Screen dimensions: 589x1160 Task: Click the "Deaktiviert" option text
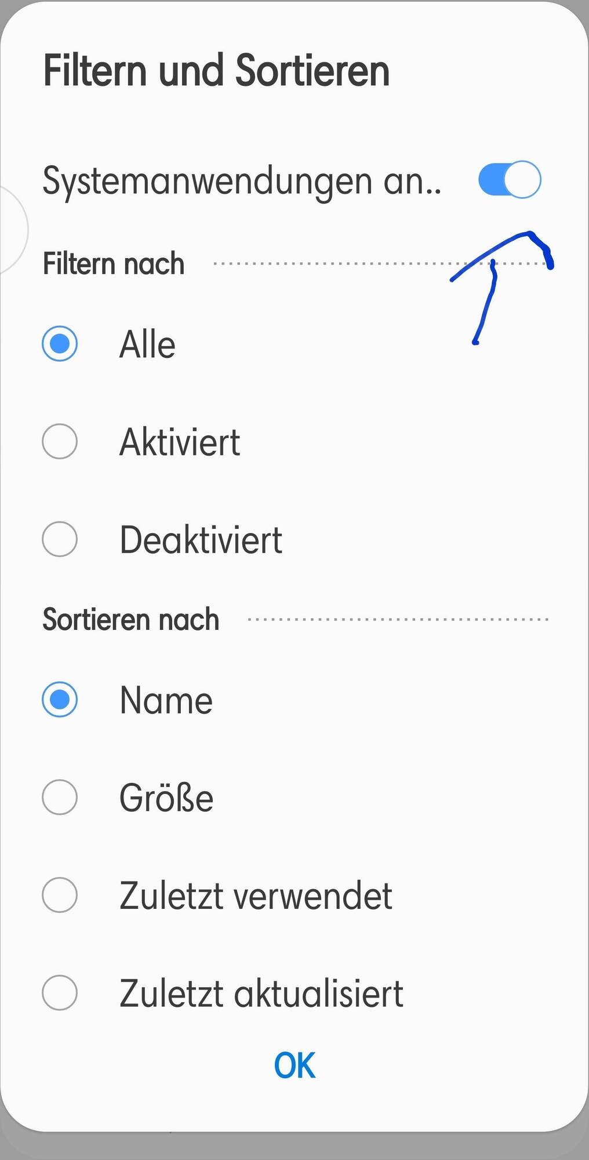point(201,540)
